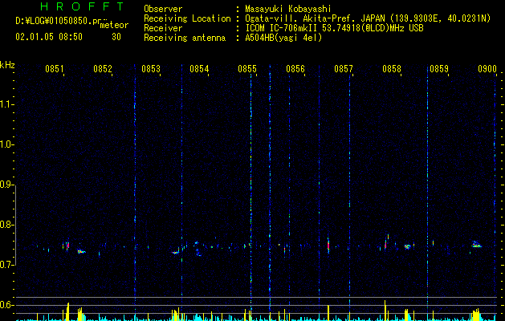Image resolution: width=505 pixels, height=321 pixels.
Task: Click the Receiving antenna label
Action: click(185, 38)
